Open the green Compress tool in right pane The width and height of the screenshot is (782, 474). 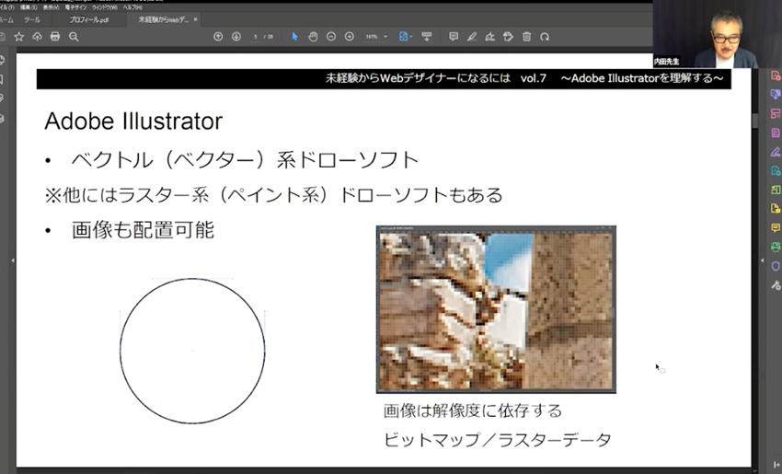pos(776,190)
